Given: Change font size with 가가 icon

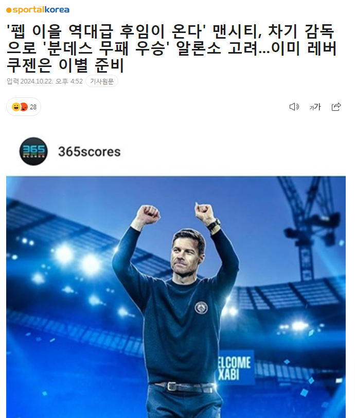Looking at the screenshot, I should tap(315, 107).
